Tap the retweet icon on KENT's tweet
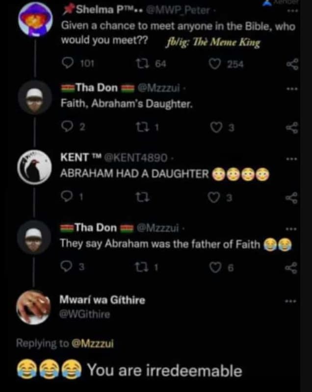312x392 pixels. click(x=143, y=198)
